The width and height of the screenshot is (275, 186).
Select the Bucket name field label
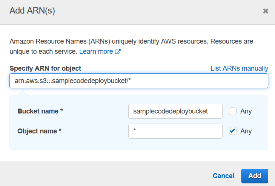click(40, 111)
